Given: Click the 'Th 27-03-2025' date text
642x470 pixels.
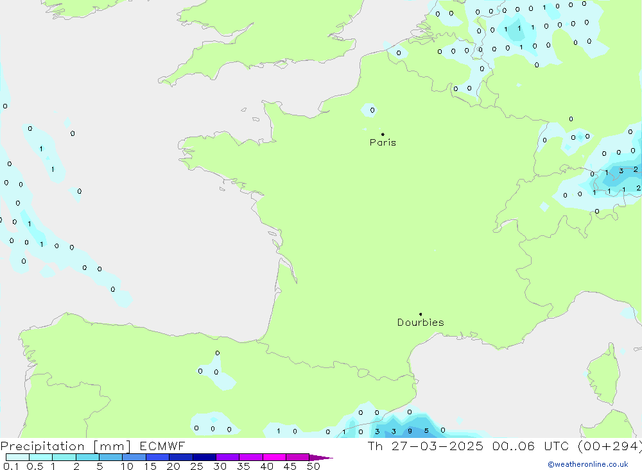Looking at the screenshot, I should 425,446.
